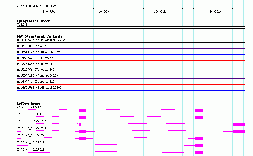
Task: Open variant label nsv469687 (Locke2006)
Action: [x=35, y=58]
